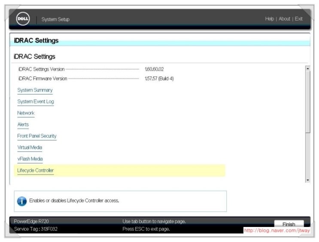Click the iDRAC Settings Version value

(x=154, y=69)
